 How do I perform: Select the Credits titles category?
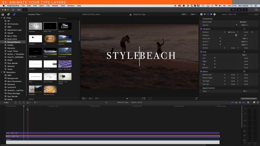tap(10, 45)
